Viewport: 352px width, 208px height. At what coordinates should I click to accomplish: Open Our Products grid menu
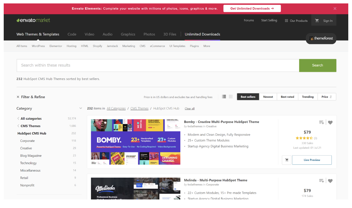pos(296,21)
